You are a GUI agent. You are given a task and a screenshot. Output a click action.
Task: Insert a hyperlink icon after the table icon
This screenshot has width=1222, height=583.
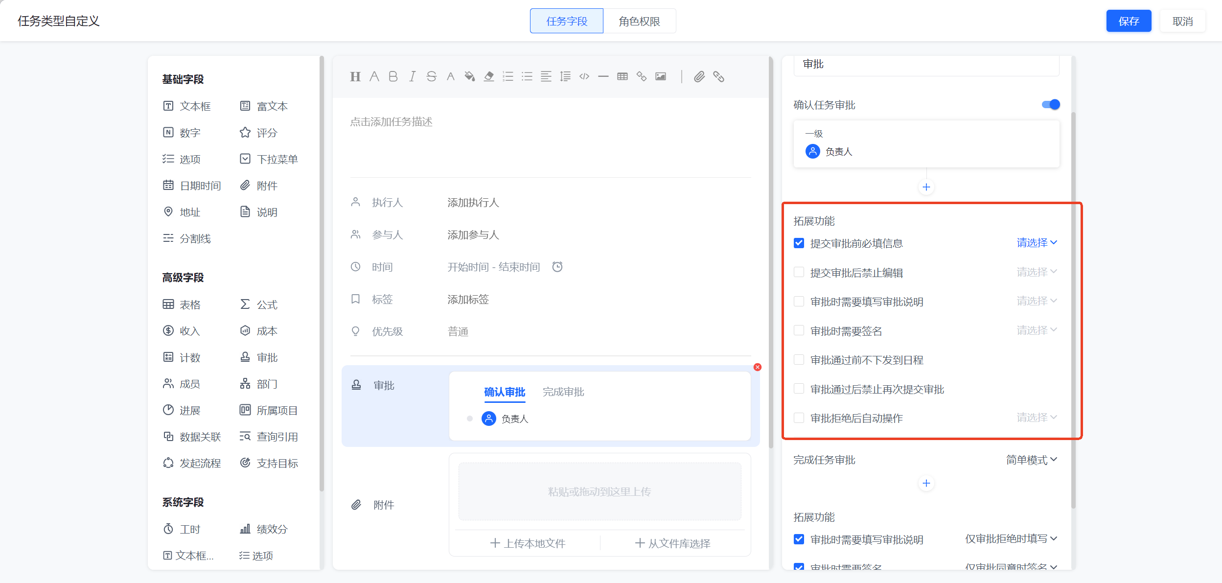tap(642, 76)
